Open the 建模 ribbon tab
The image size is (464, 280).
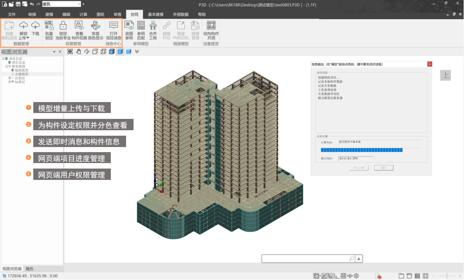pos(49,14)
